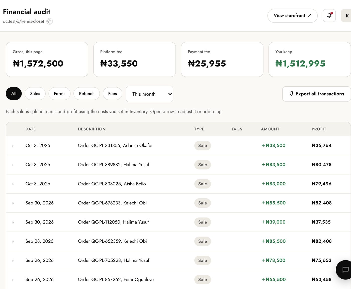Export all transactions
351x289 pixels.
pyautogui.click(x=316, y=94)
